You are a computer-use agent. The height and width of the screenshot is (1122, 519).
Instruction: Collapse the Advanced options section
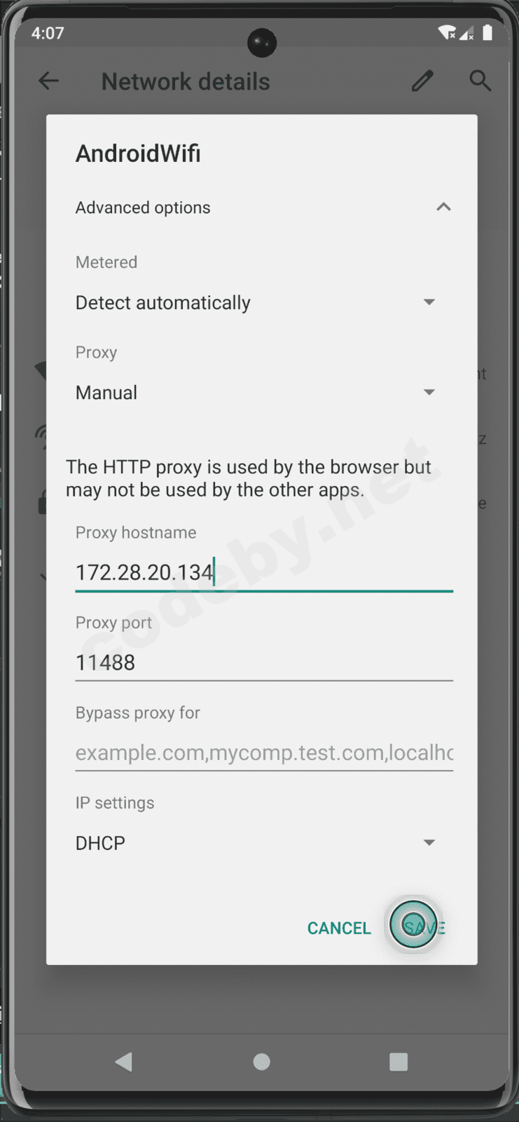[x=443, y=207]
